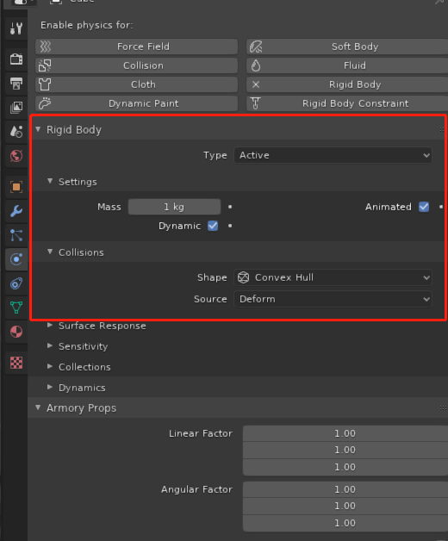Image resolution: width=448 pixels, height=541 pixels.
Task: Enable Soft Body physics
Action: tap(347, 47)
